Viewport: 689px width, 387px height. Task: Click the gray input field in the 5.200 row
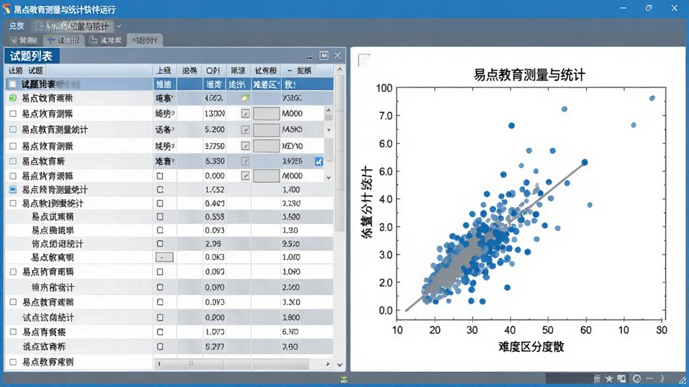[266, 130]
